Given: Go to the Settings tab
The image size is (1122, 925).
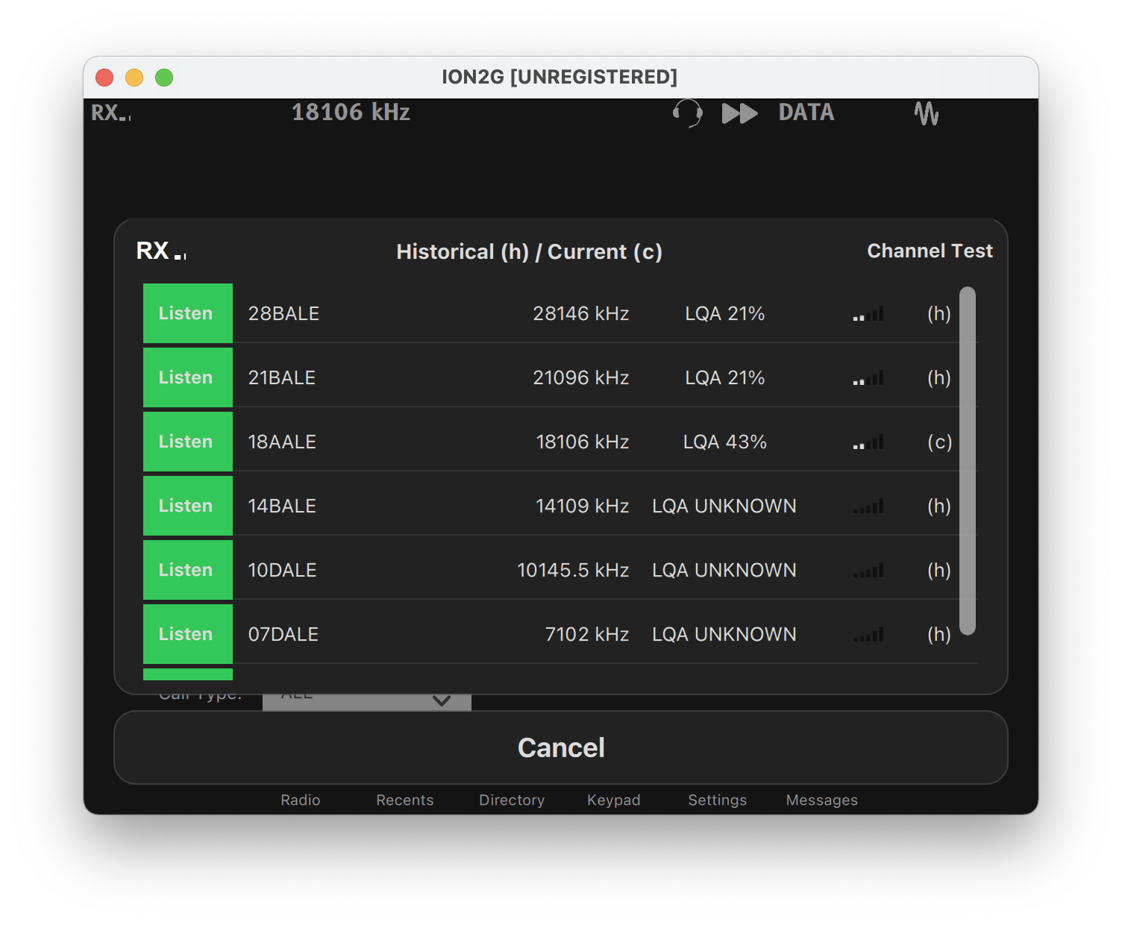Looking at the screenshot, I should click(717, 800).
